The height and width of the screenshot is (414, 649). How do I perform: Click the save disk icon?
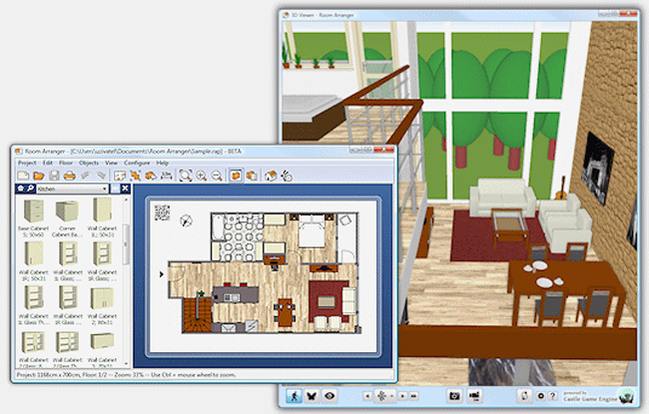tap(54, 176)
